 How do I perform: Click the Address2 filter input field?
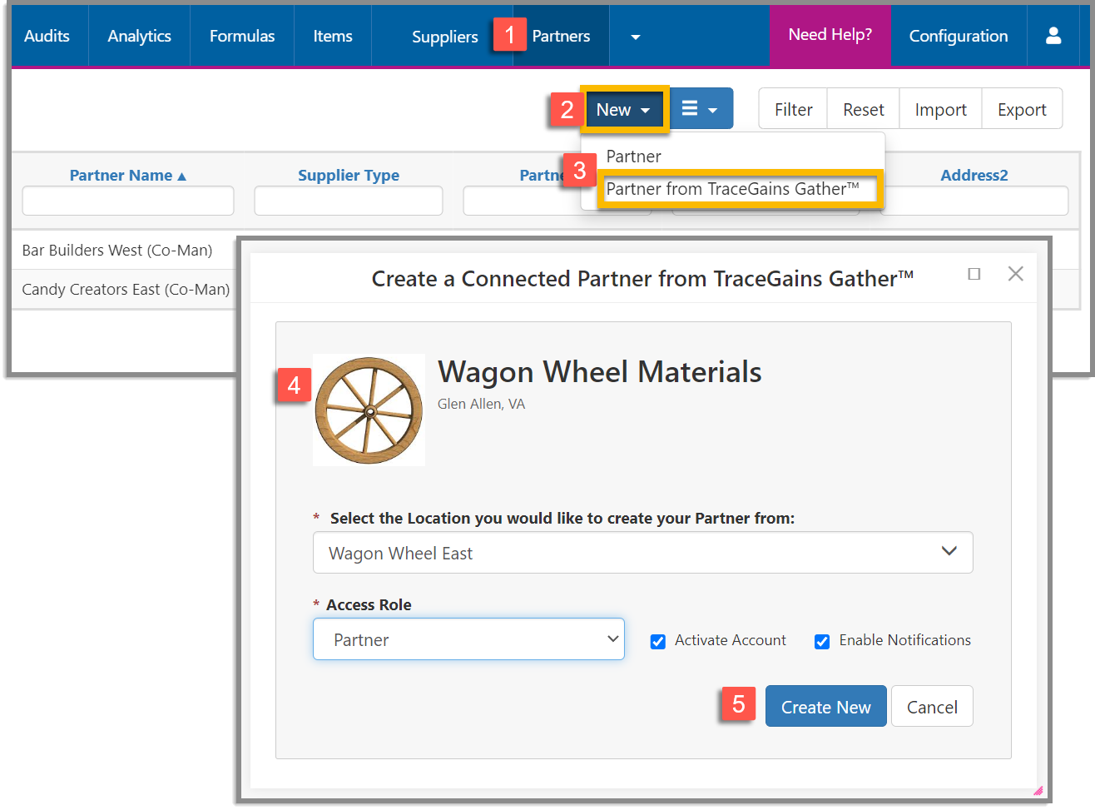click(x=975, y=201)
